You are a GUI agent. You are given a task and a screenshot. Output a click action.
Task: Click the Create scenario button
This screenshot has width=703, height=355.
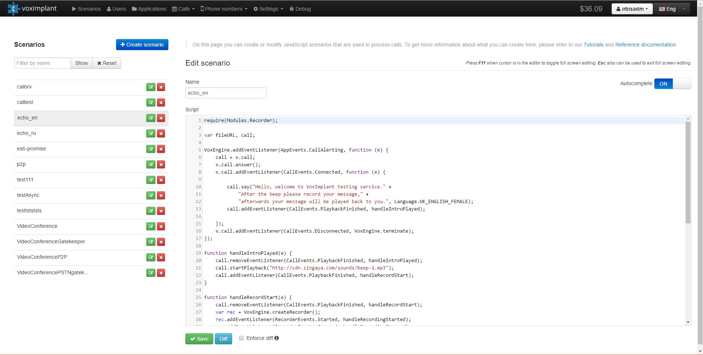point(142,45)
